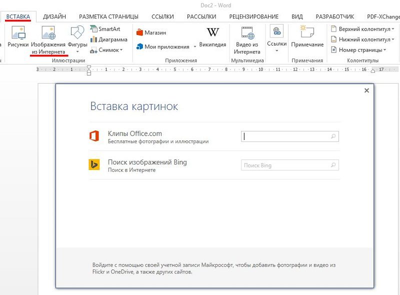
Task: Close the Вставка картинок dialog
Action: [366, 90]
